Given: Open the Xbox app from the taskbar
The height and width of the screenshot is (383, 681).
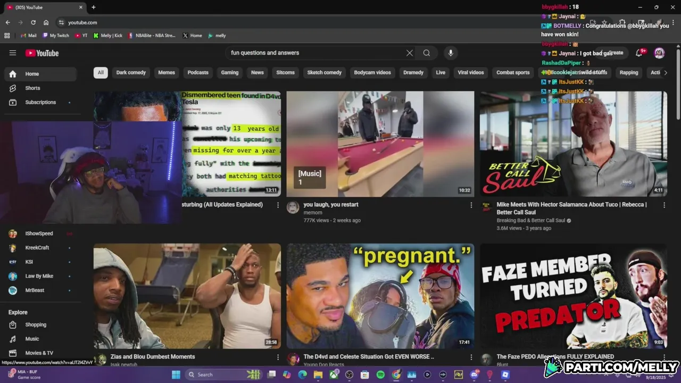Looking at the screenshot, I should pos(334,374).
